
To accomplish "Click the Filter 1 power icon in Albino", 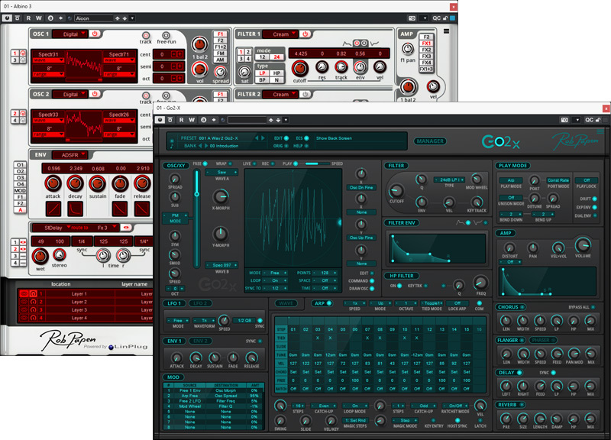I will pyautogui.click(x=304, y=34).
